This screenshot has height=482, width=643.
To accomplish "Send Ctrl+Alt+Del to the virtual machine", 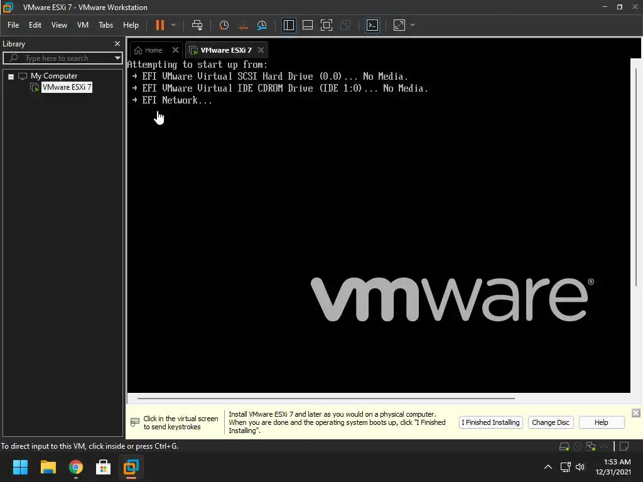I will 197,25.
